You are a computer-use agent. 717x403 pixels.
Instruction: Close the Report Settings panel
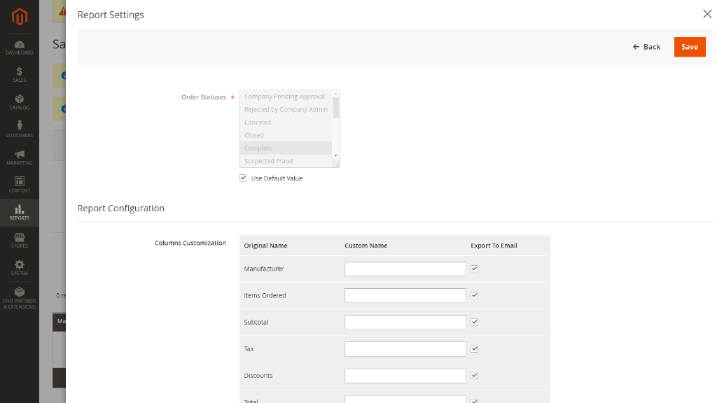(707, 14)
